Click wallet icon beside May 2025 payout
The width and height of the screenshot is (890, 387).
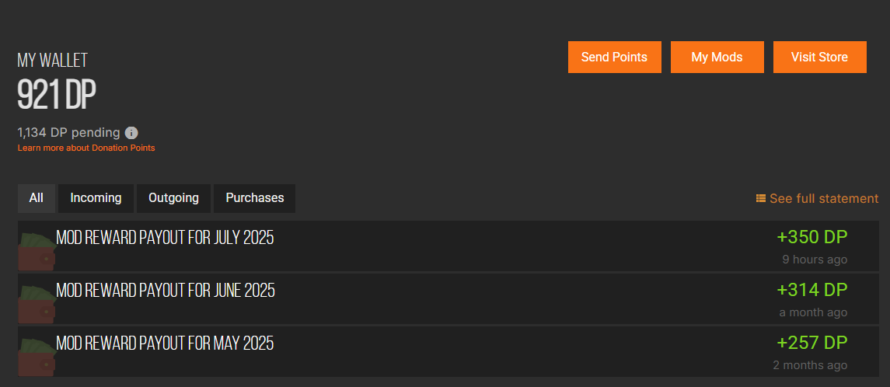coord(37,353)
